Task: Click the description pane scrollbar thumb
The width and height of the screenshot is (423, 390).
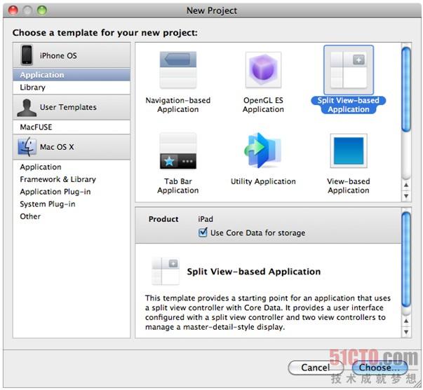Action: [x=406, y=259]
